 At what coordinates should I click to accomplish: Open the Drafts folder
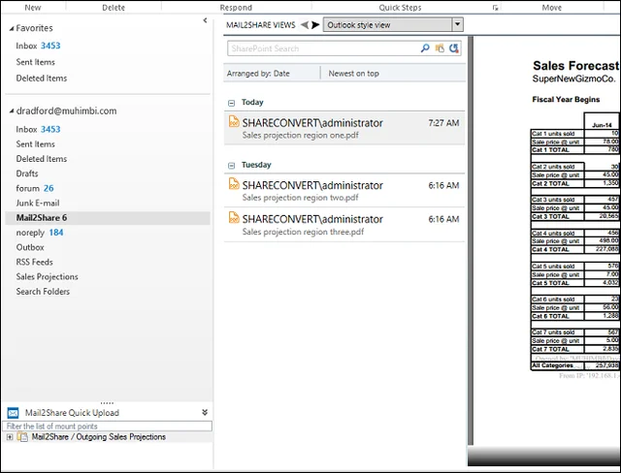(27, 173)
